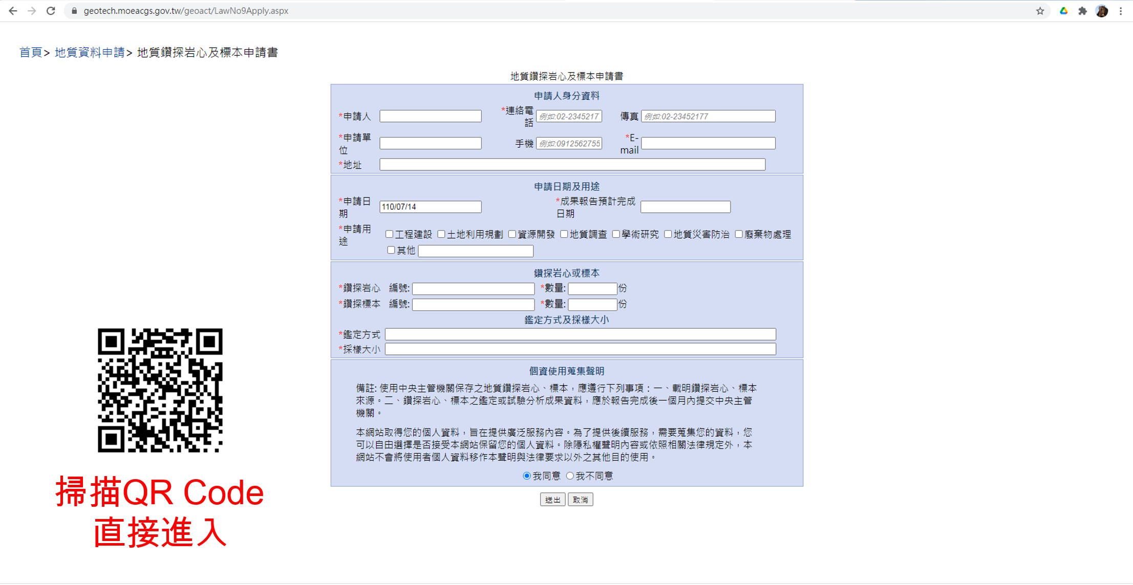Open the Chrome profile avatar
The height and width of the screenshot is (585, 1133).
1102,11
